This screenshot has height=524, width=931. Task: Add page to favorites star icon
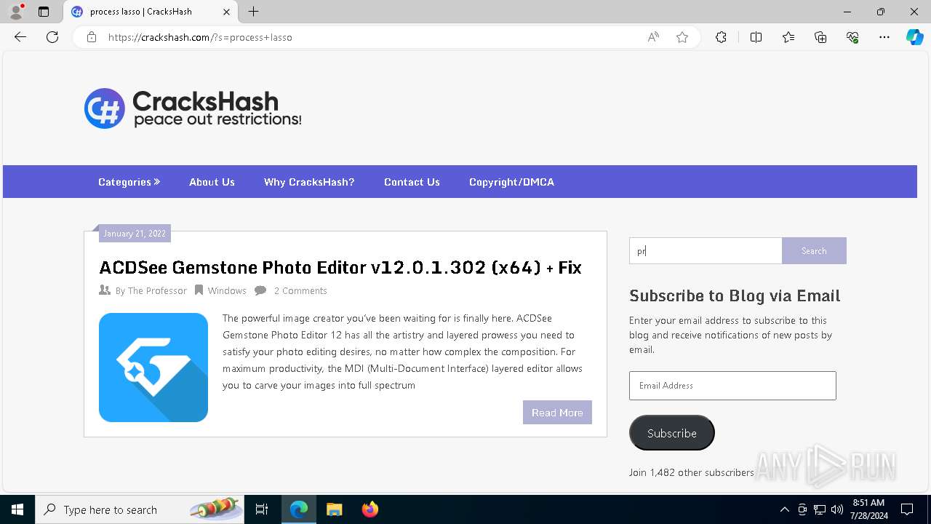tap(682, 37)
